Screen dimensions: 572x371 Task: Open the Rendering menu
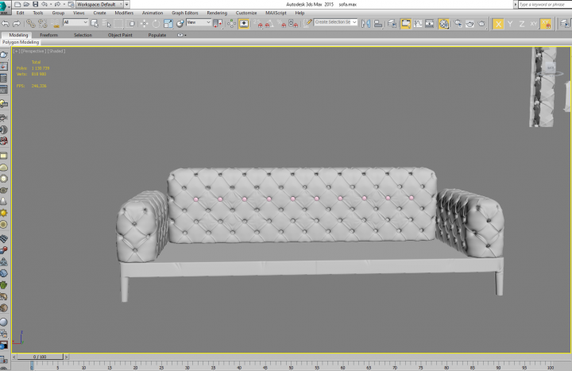(217, 13)
